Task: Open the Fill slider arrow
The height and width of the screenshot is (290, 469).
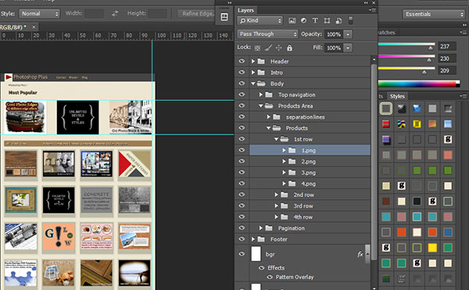Action: [x=348, y=48]
